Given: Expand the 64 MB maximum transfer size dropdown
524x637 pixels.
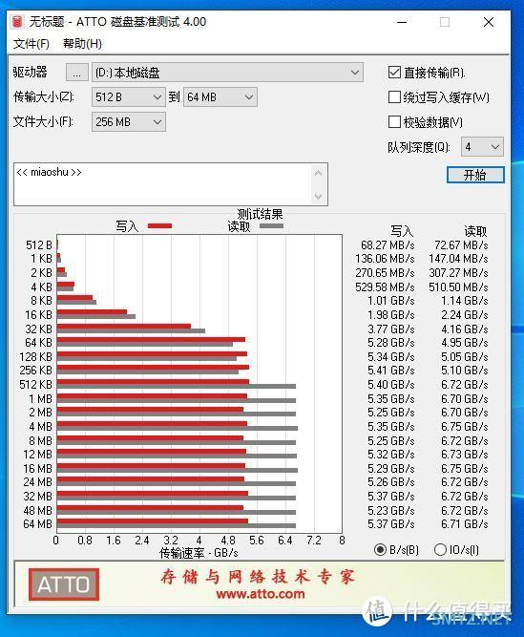Looking at the screenshot, I should [220, 97].
